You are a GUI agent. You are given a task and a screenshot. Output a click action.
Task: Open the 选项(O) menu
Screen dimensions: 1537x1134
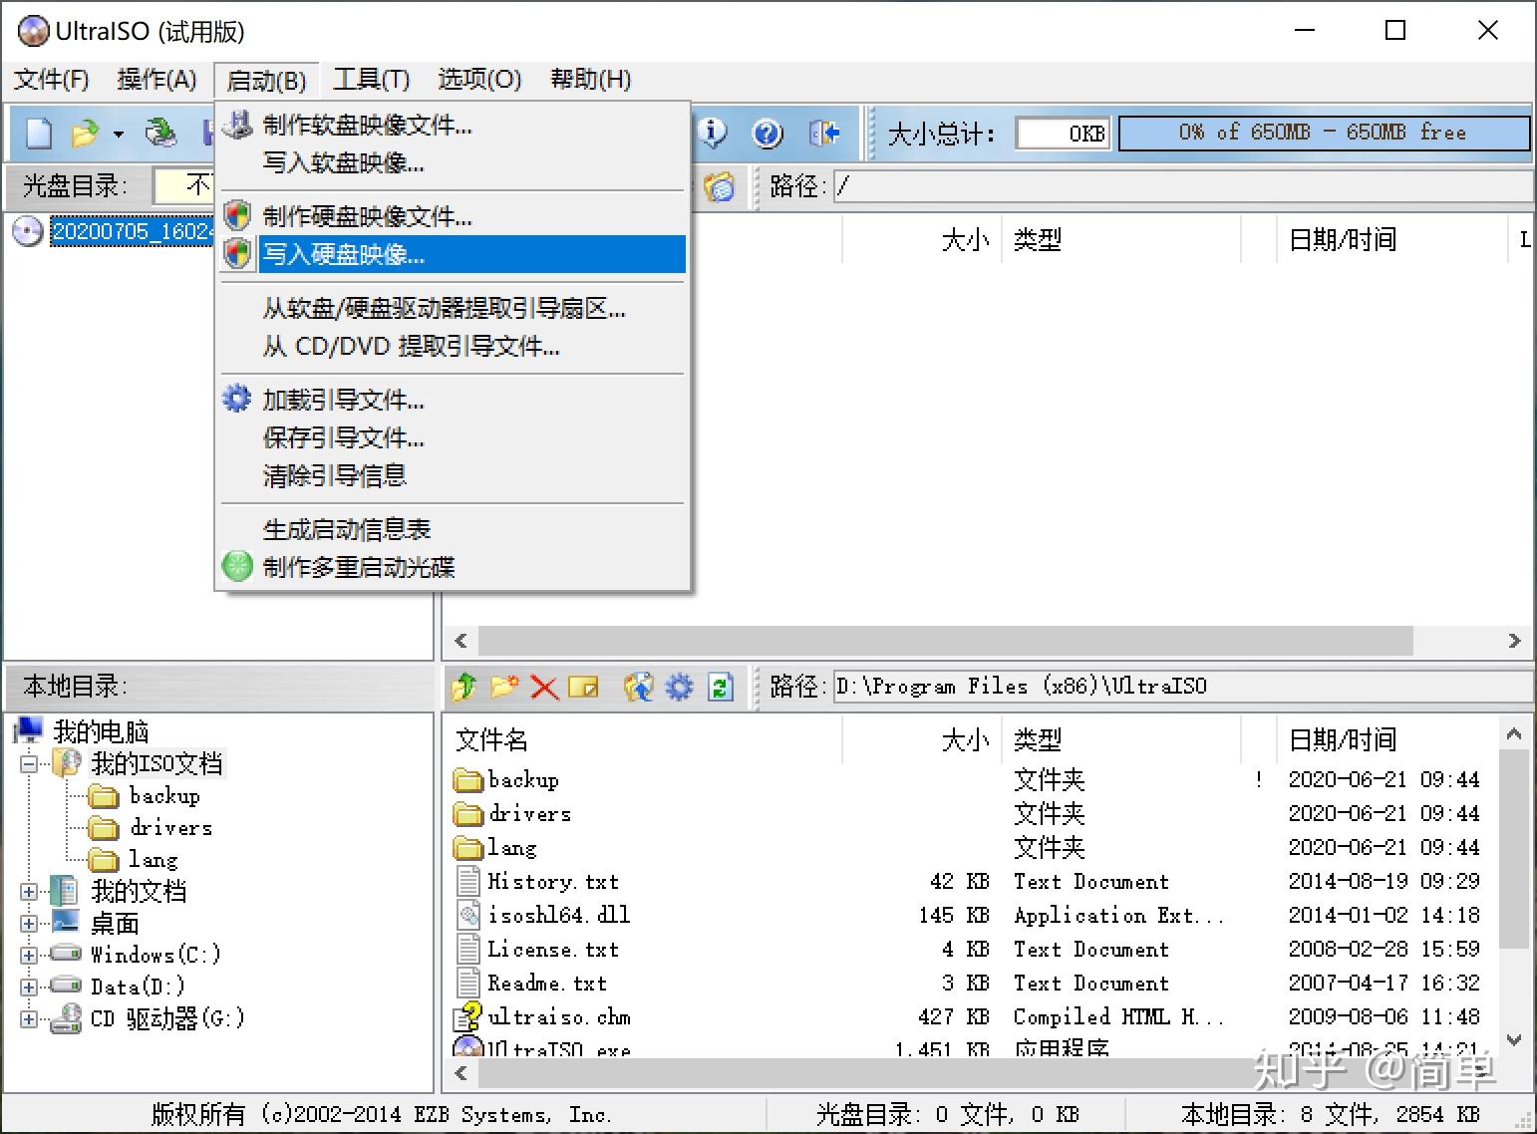point(478,80)
